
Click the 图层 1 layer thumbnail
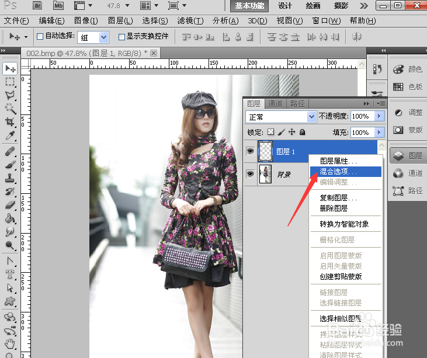click(265, 151)
